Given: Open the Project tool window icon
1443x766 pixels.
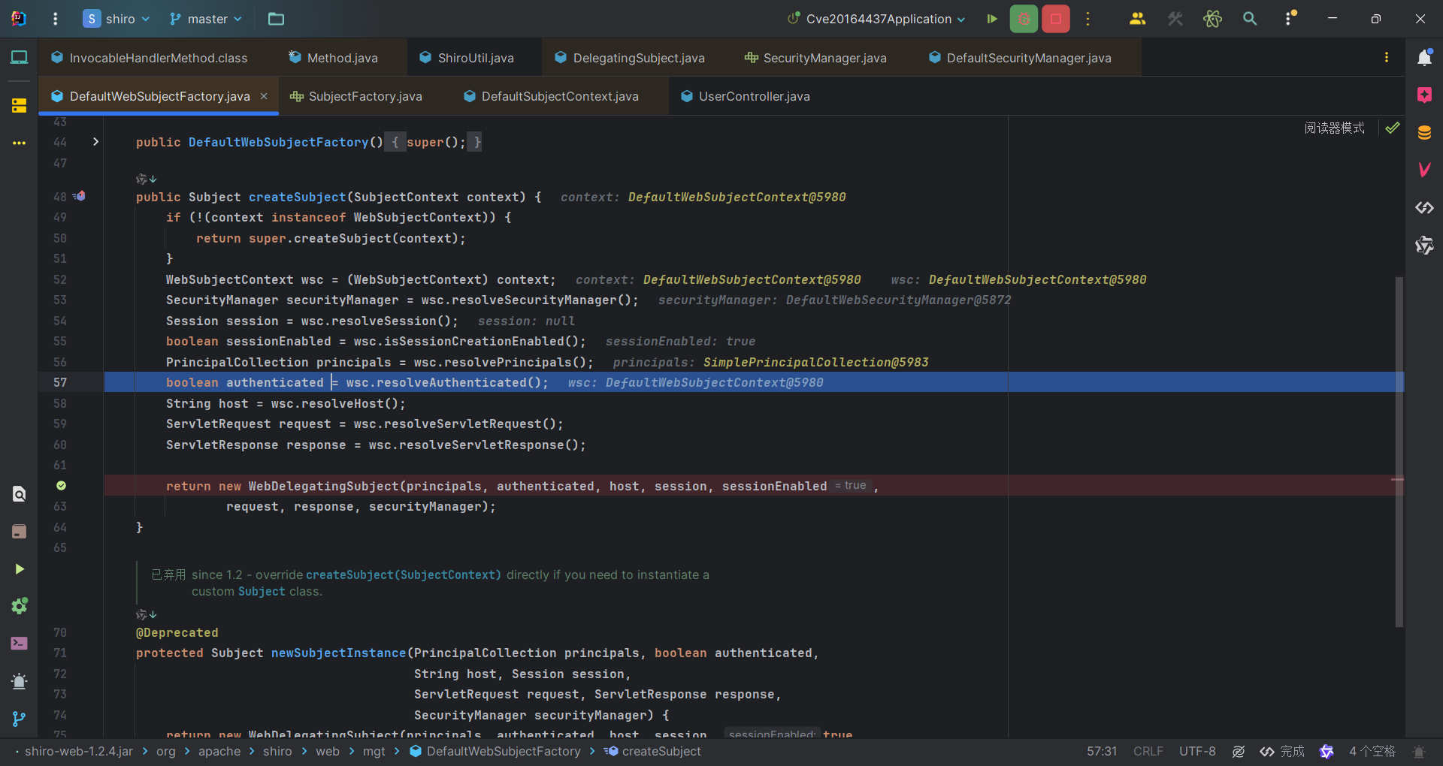Looking at the screenshot, I should tap(20, 57).
